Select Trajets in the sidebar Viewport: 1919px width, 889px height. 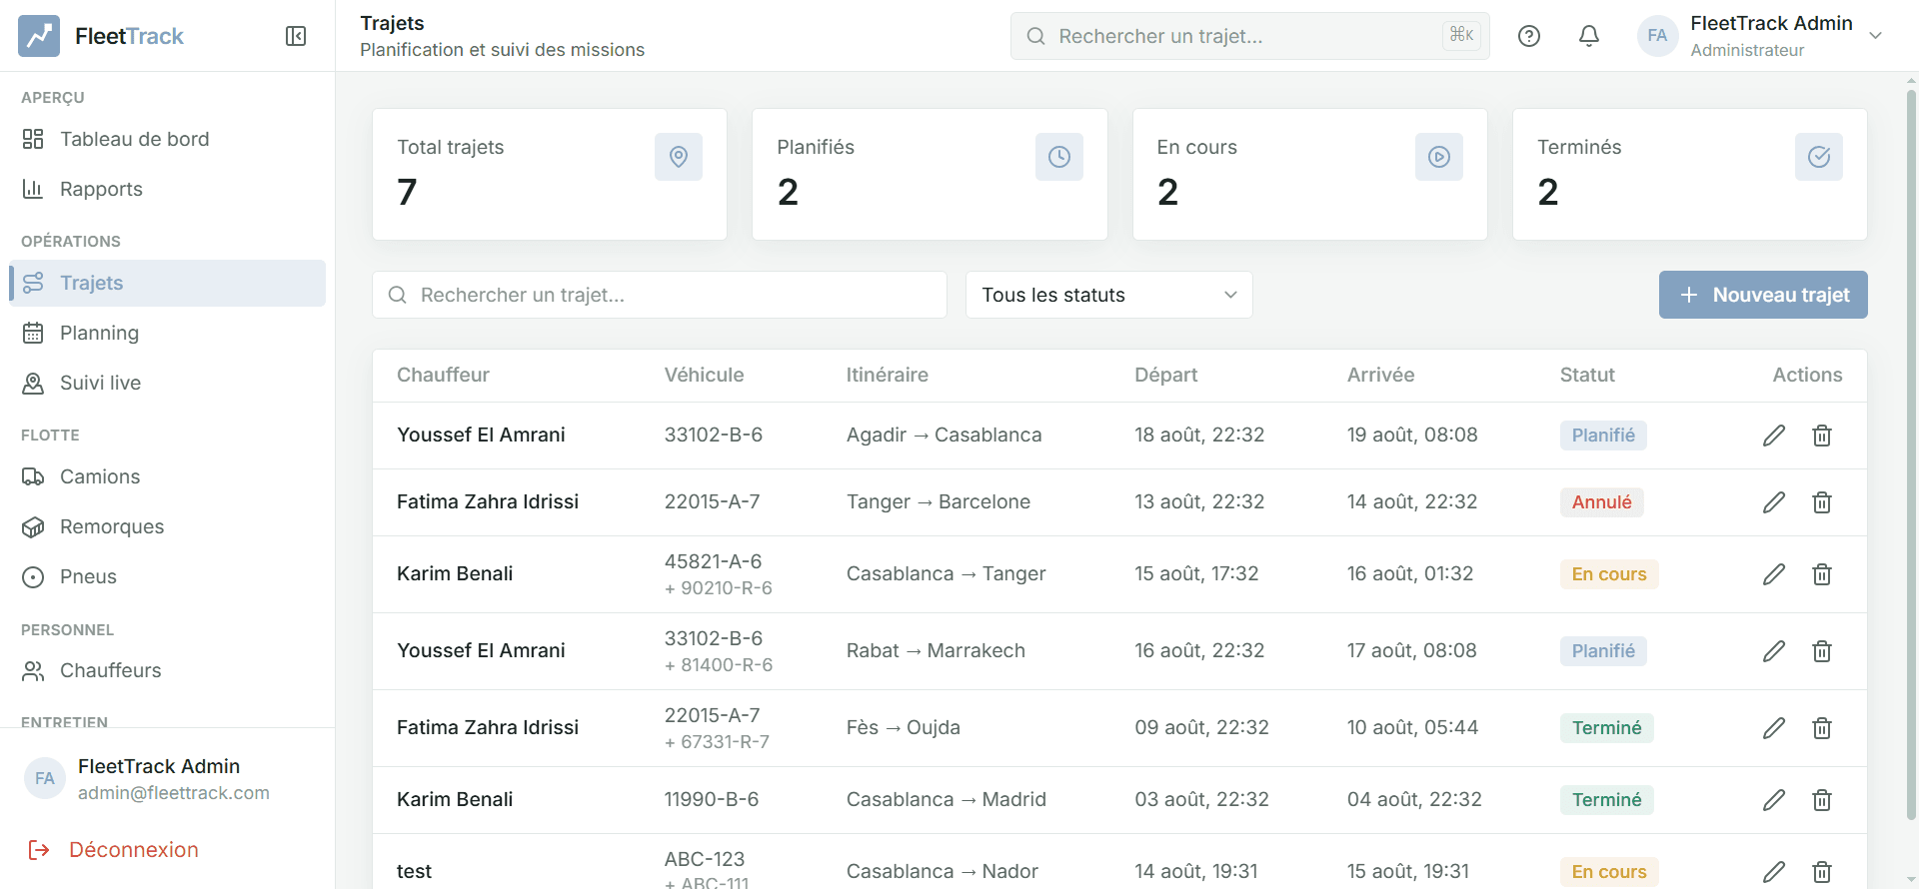tap(167, 283)
